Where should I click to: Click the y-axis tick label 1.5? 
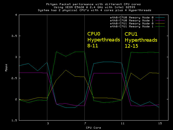(14, 120)
